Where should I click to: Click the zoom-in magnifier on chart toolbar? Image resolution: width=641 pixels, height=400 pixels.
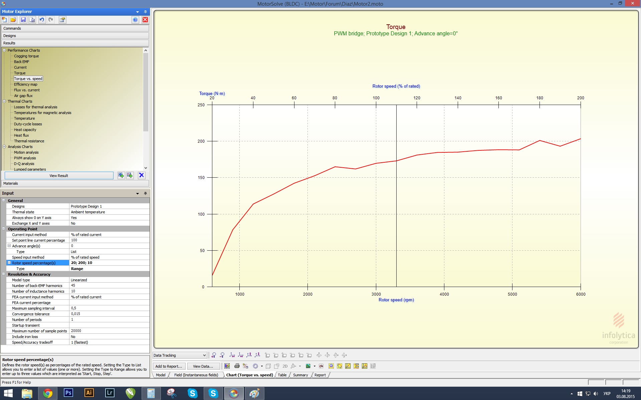click(x=214, y=355)
